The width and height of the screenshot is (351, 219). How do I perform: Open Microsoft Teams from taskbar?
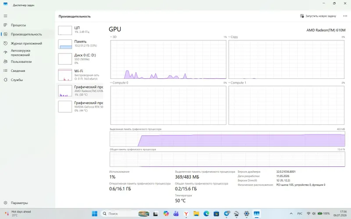176,214
